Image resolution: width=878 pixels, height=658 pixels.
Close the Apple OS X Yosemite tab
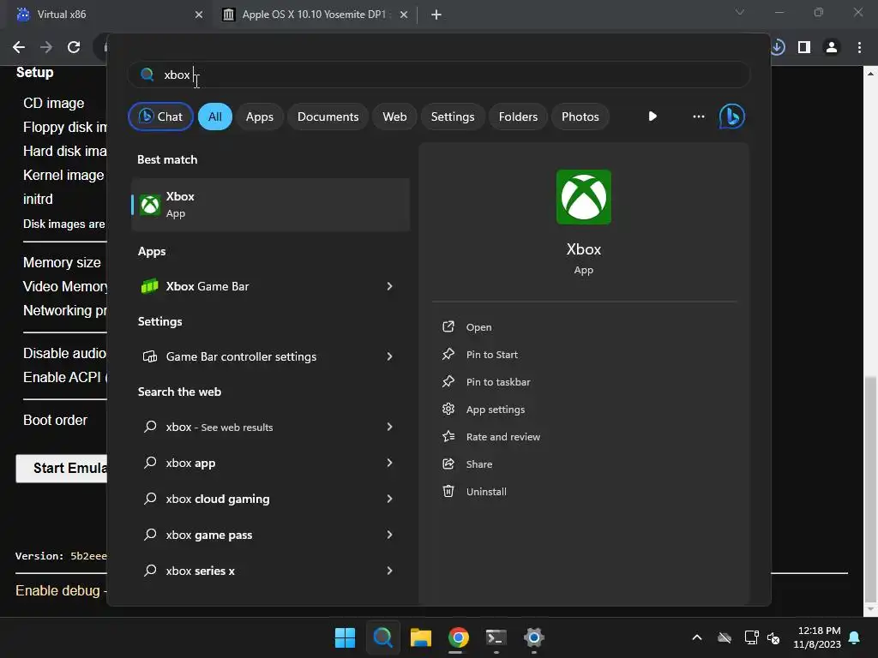tap(404, 15)
